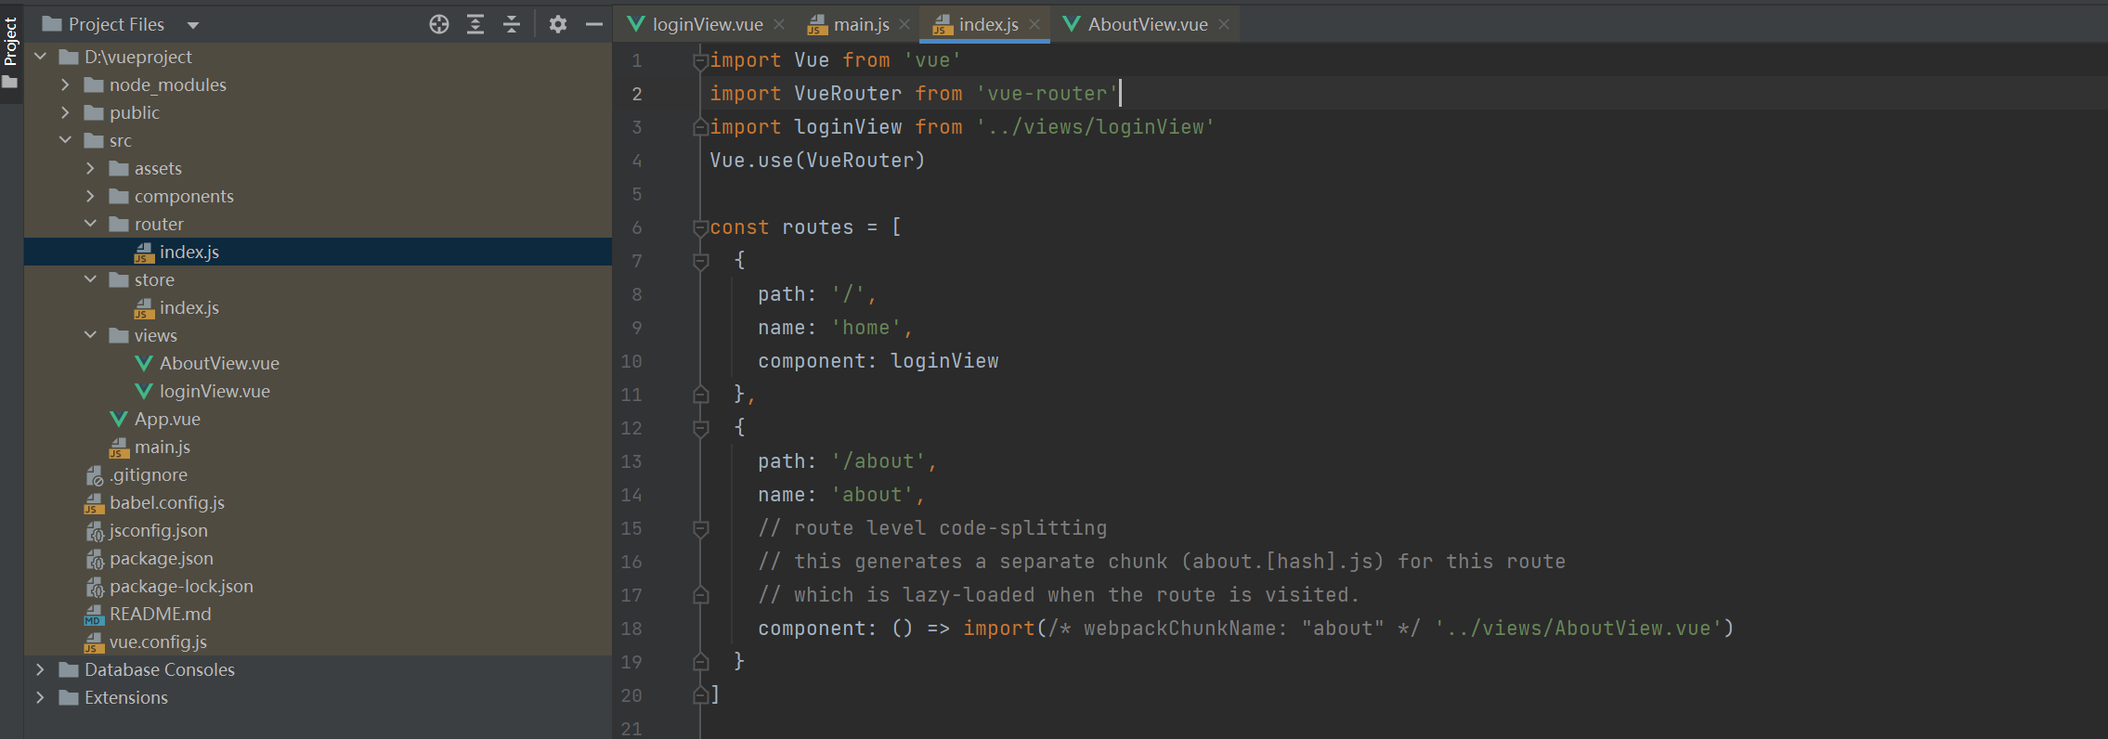2108x739 pixels.
Task: Click the components folder label
Action: click(184, 196)
